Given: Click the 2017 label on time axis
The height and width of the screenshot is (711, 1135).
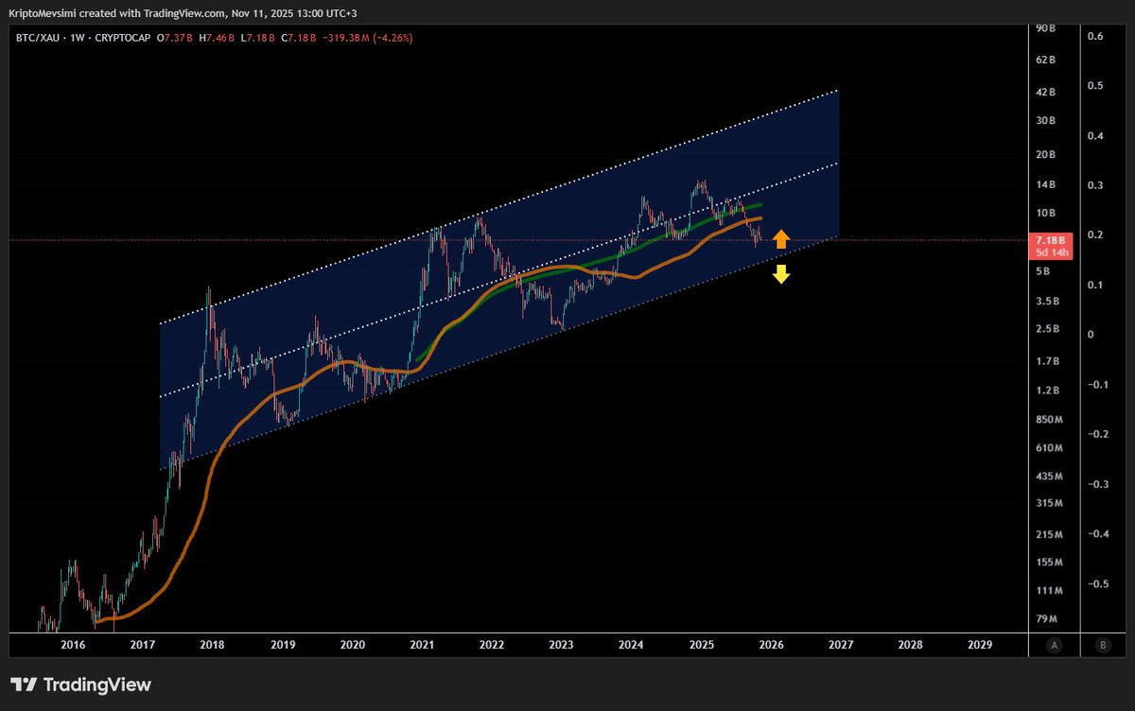Looking at the screenshot, I should 143,645.
